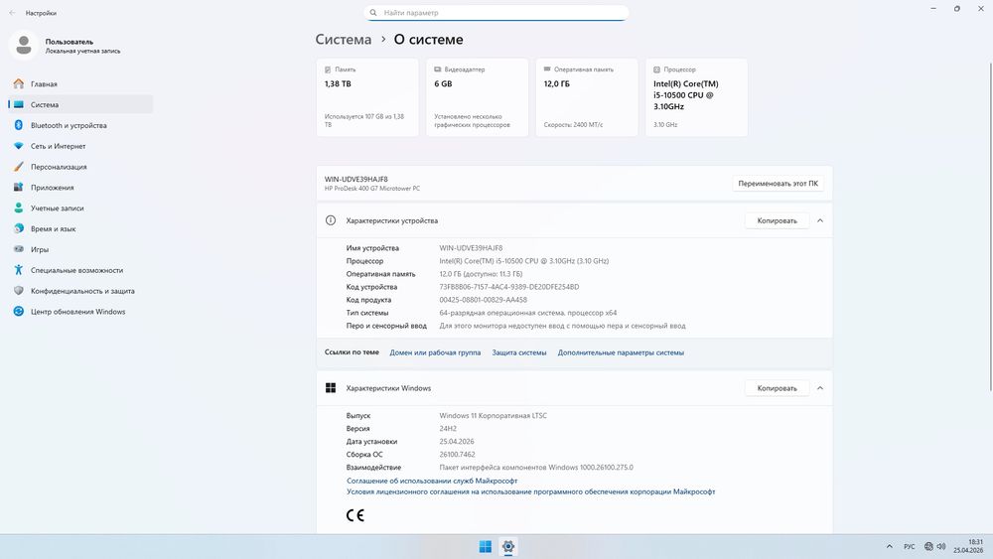This screenshot has width=993, height=559.
Task: Click the РУС language indicator
Action: (x=910, y=546)
